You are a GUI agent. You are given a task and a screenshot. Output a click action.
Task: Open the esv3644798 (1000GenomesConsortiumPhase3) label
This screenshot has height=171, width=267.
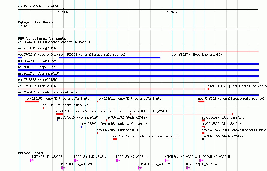[x=54, y=42]
